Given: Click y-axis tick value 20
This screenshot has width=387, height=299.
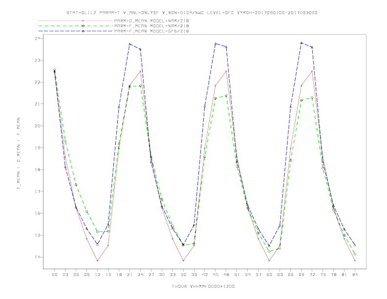Looking at the screenshot, I should click(x=38, y=126).
